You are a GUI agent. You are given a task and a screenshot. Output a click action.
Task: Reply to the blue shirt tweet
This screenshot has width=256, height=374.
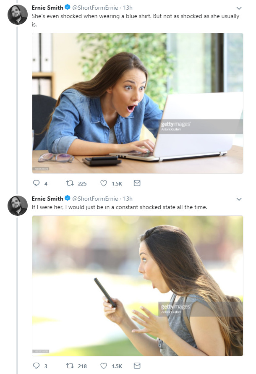[36, 183]
